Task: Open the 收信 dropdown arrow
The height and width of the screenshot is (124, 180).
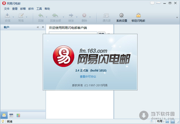Action: pos(13,17)
